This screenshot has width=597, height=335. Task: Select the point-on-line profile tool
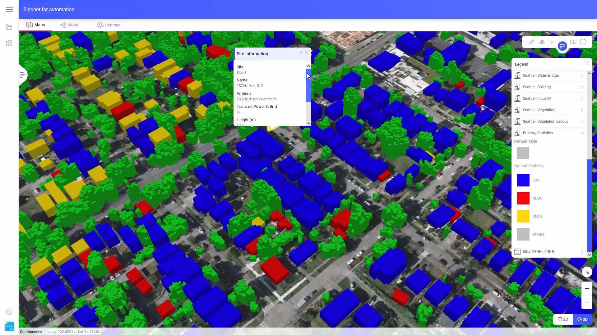coord(552,42)
